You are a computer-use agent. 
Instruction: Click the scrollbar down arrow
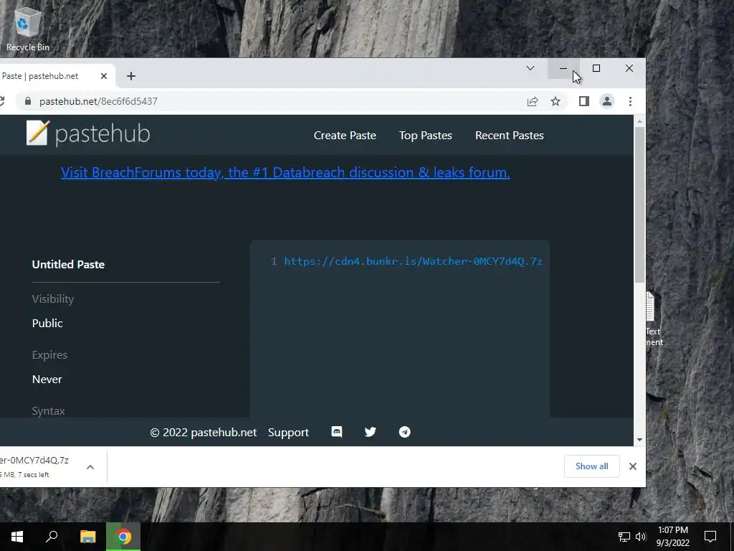pyautogui.click(x=639, y=440)
